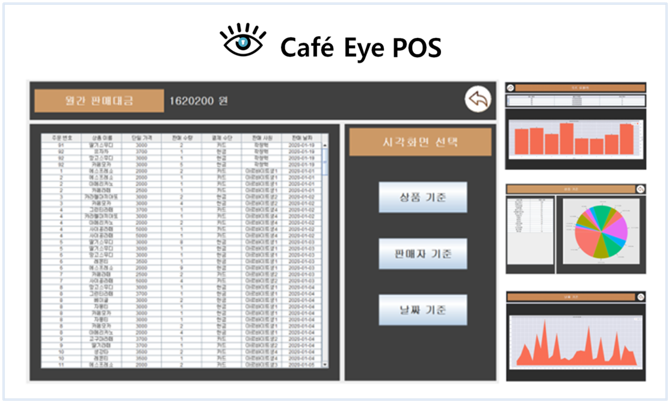Viewport: 669px width, 402px height.
Task: Select the 단일 가격 column header
Action: (141, 138)
